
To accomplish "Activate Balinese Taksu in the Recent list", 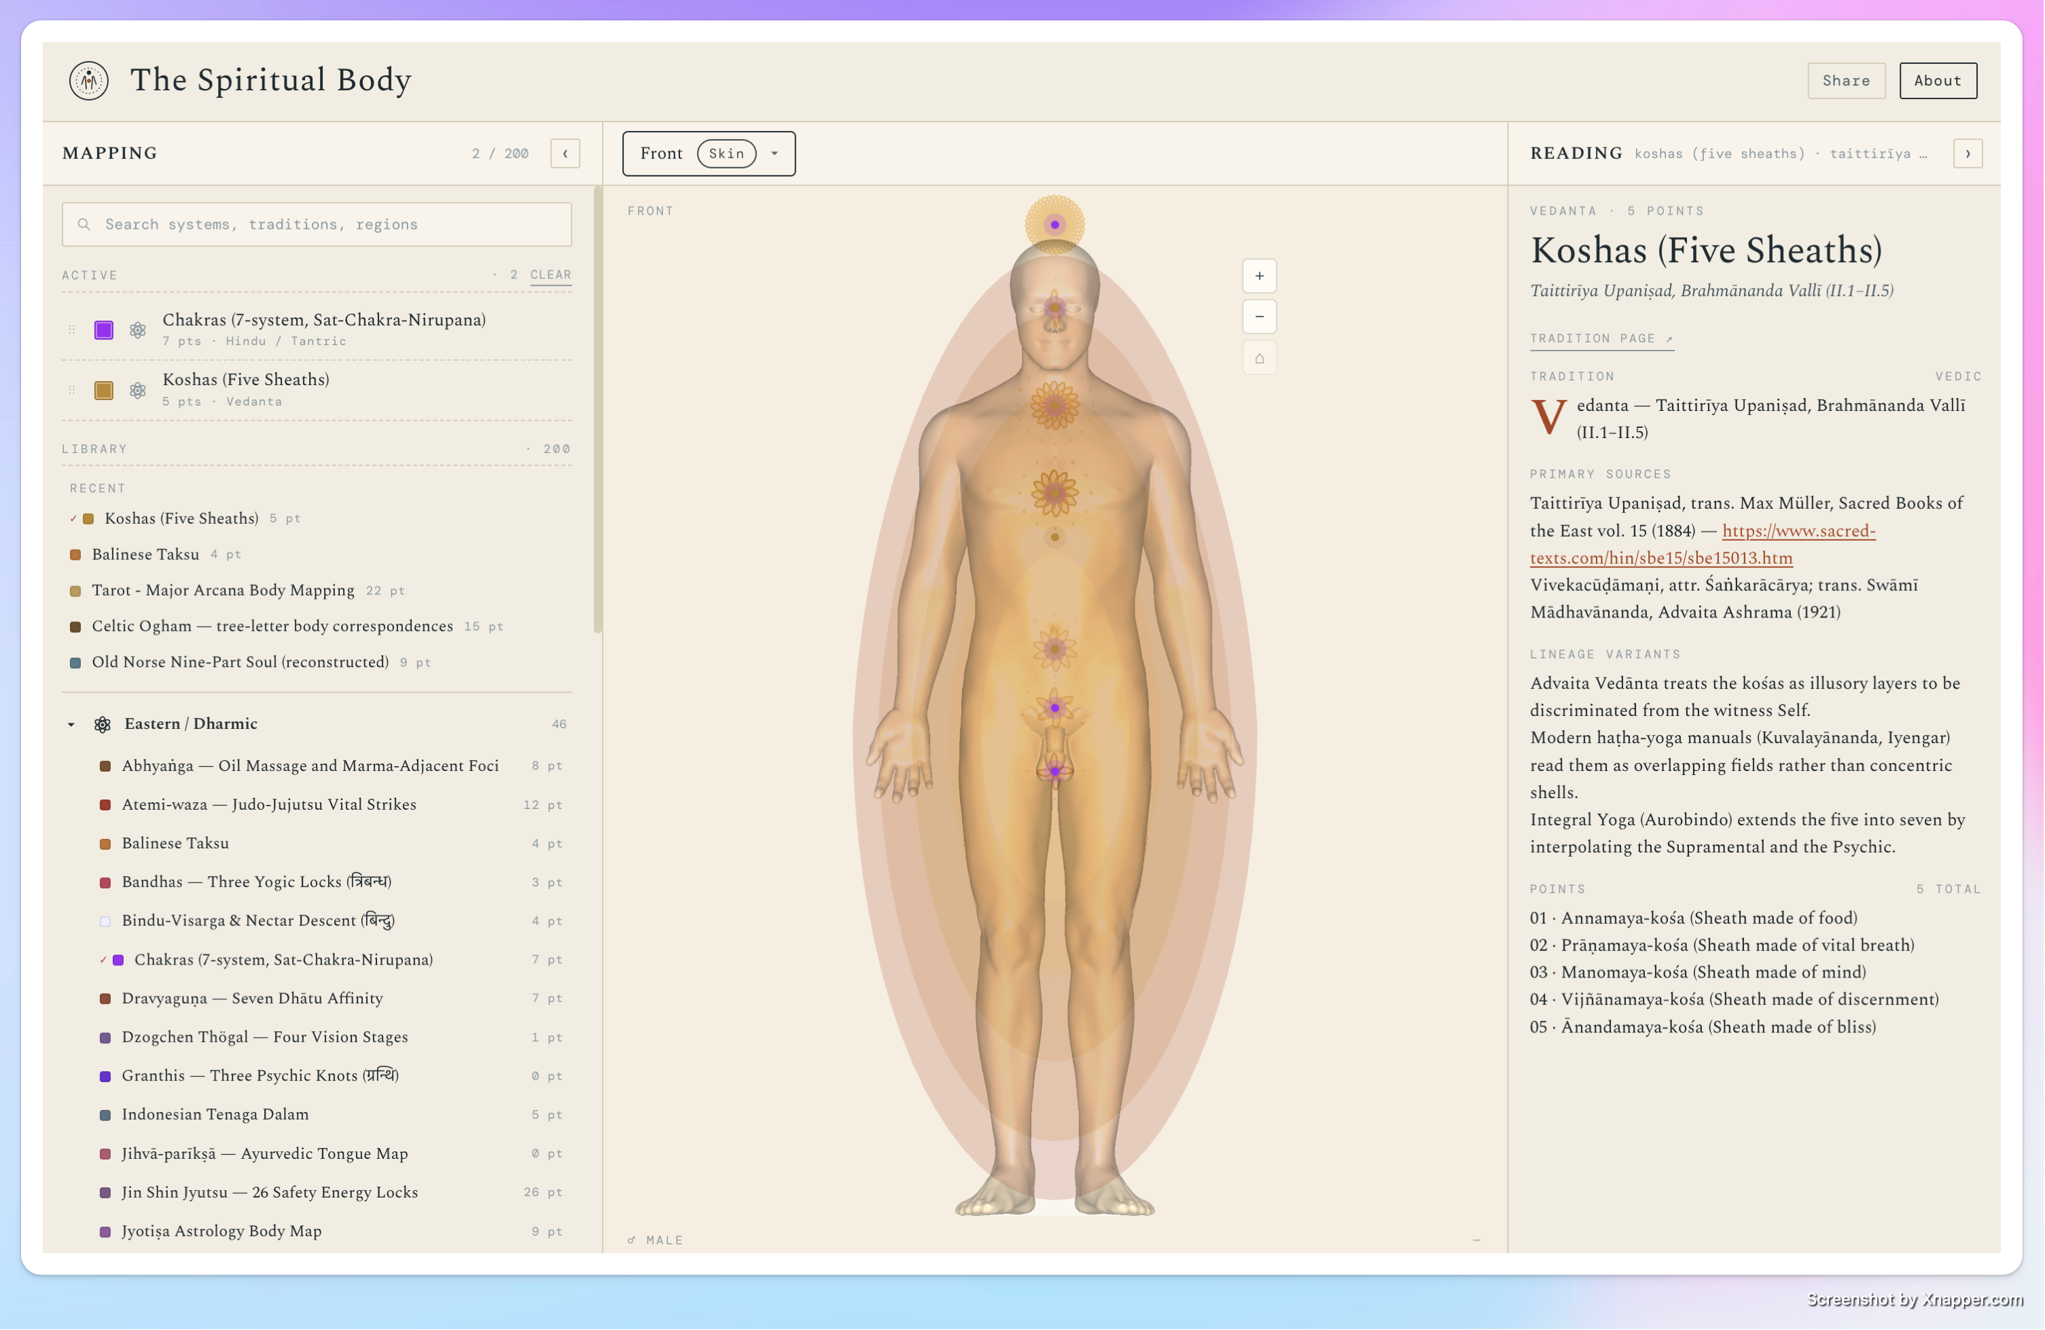I will pos(155,555).
